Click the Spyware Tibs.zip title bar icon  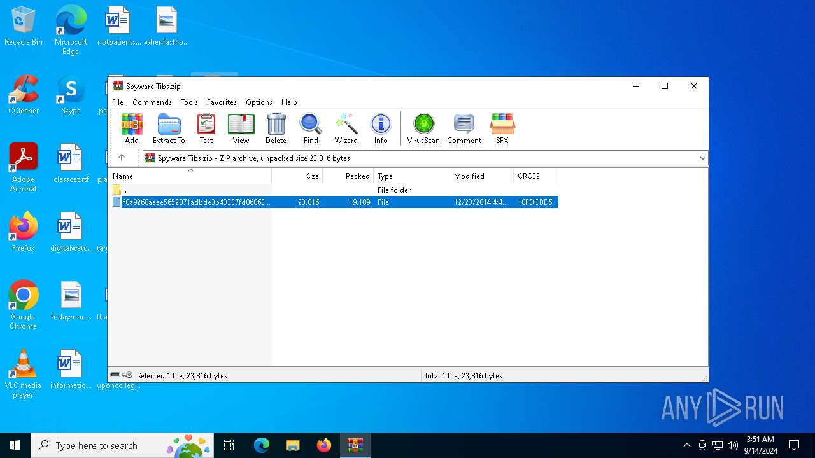point(118,86)
